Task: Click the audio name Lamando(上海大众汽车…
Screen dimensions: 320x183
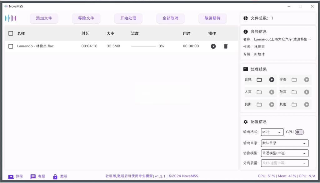Action: click(x=282, y=39)
